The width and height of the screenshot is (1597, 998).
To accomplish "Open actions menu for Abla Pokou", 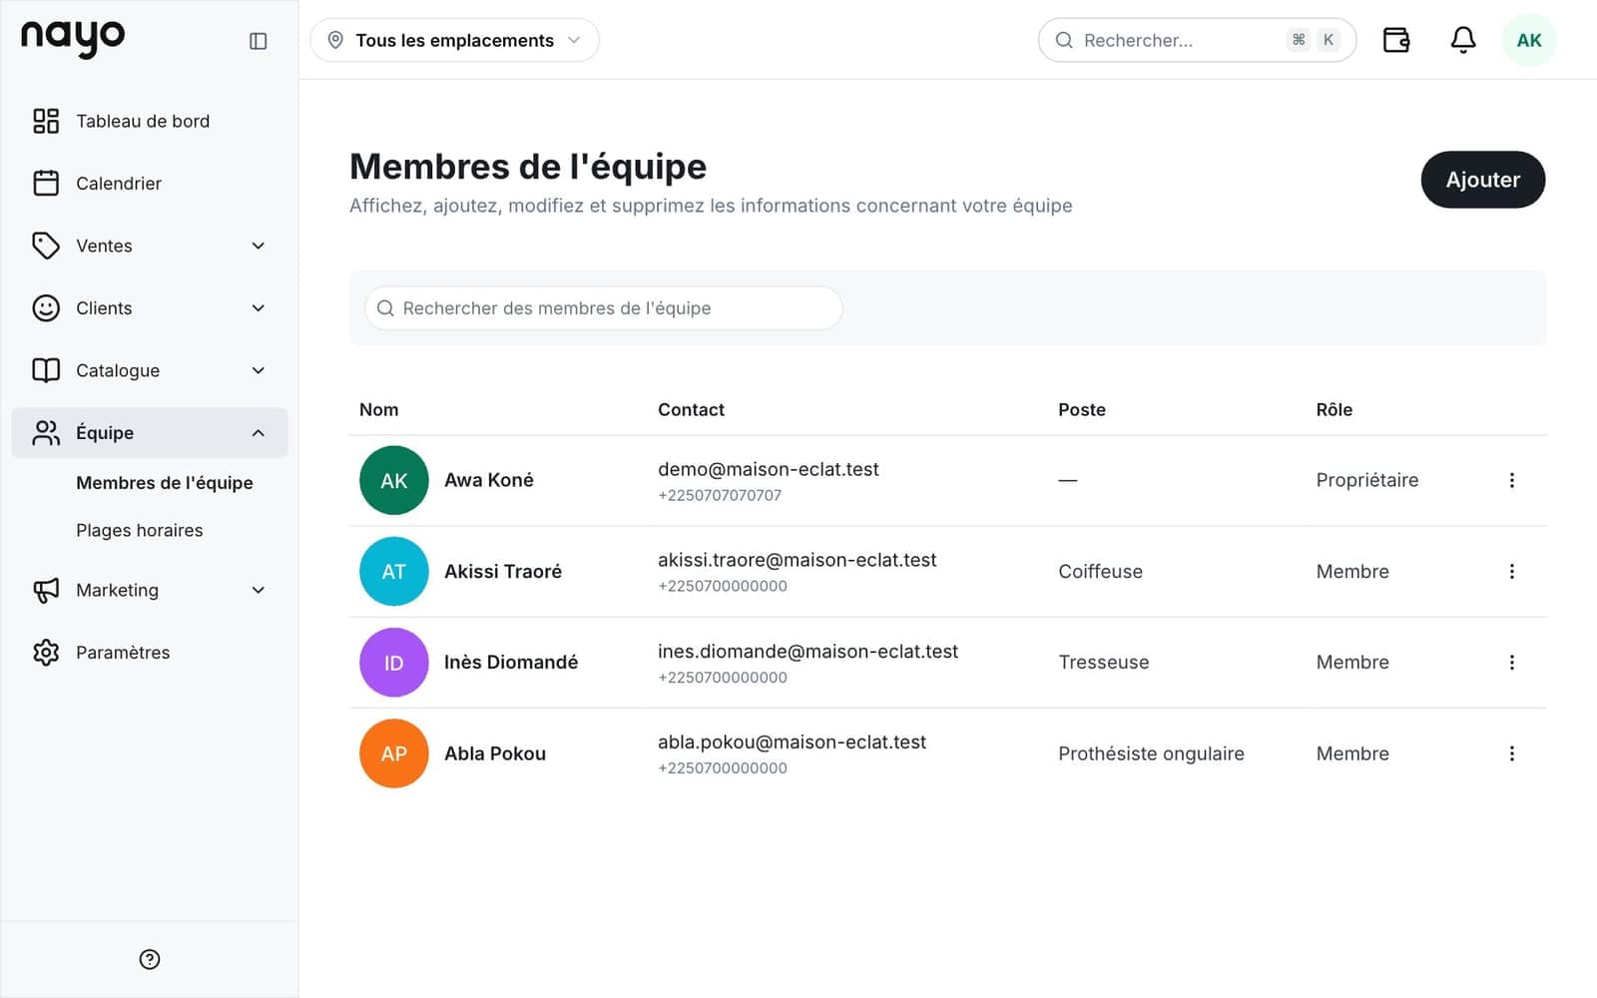I will pyautogui.click(x=1512, y=753).
